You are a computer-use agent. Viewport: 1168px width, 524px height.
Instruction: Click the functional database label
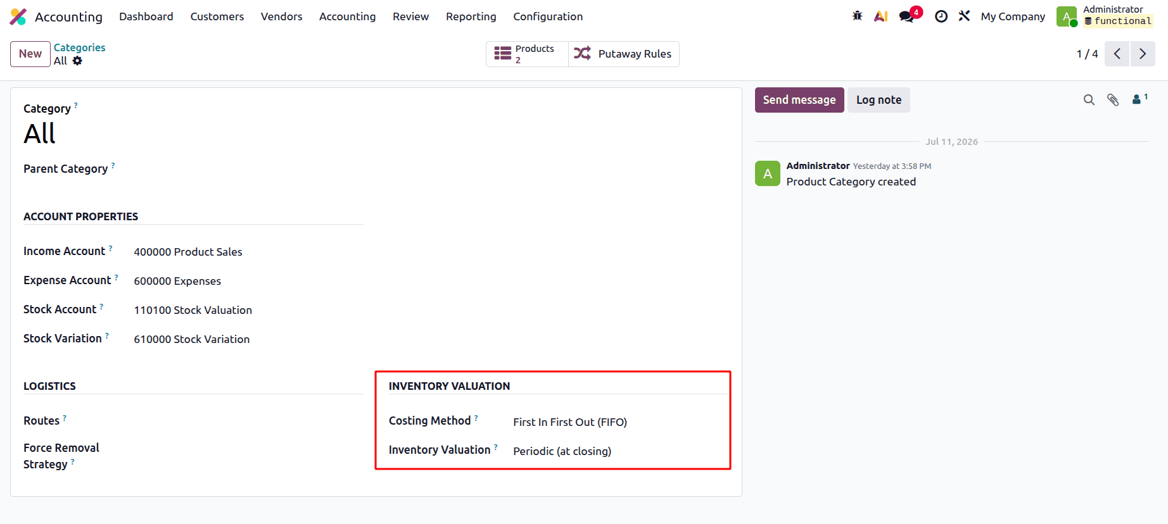(1118, 22)
